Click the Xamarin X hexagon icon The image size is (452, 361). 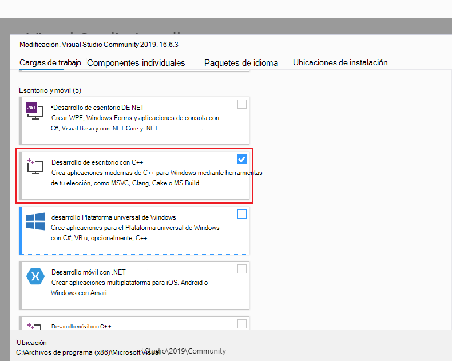pyautogui.click(x=35, y=276)
